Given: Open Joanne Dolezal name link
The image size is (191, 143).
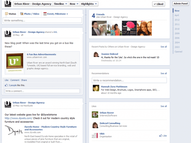Looking at the screenshot, I should [109, 54].
